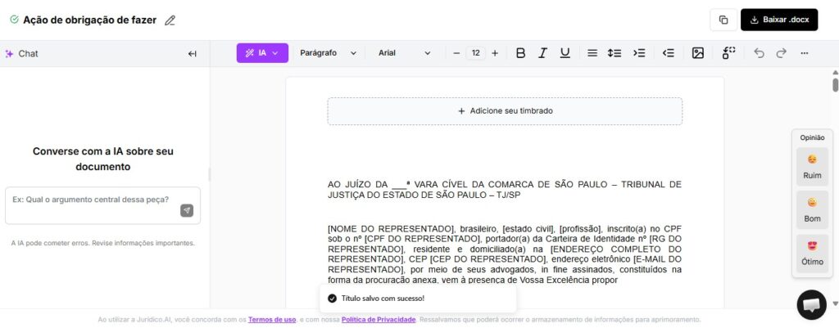Open text alignment options

click(x=592, y=53)
